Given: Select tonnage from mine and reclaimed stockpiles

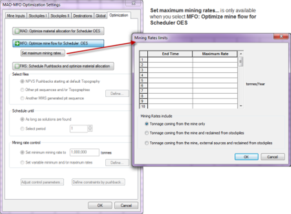Looking at the screenshot, I should click(147, 133).
